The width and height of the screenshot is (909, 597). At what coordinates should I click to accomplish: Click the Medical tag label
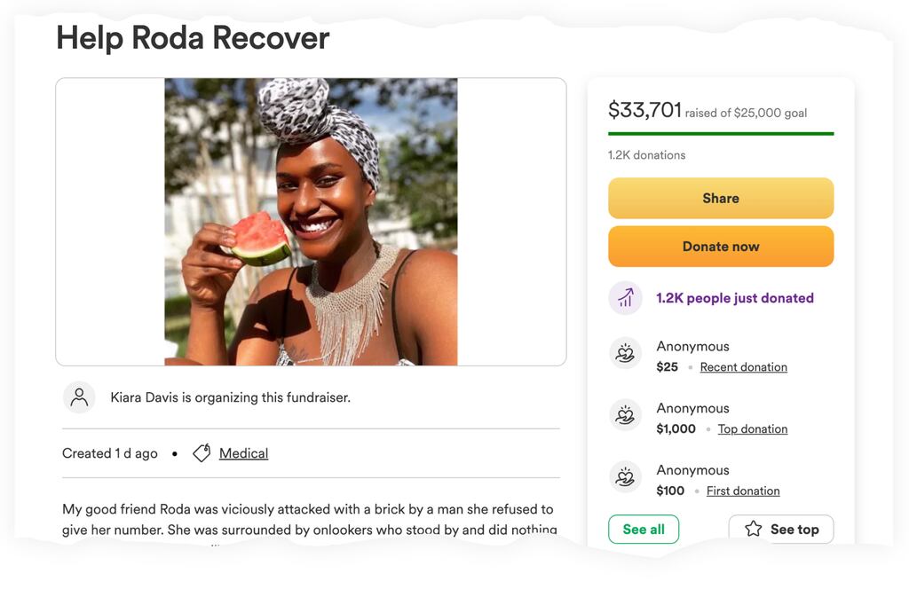point(243,452)
